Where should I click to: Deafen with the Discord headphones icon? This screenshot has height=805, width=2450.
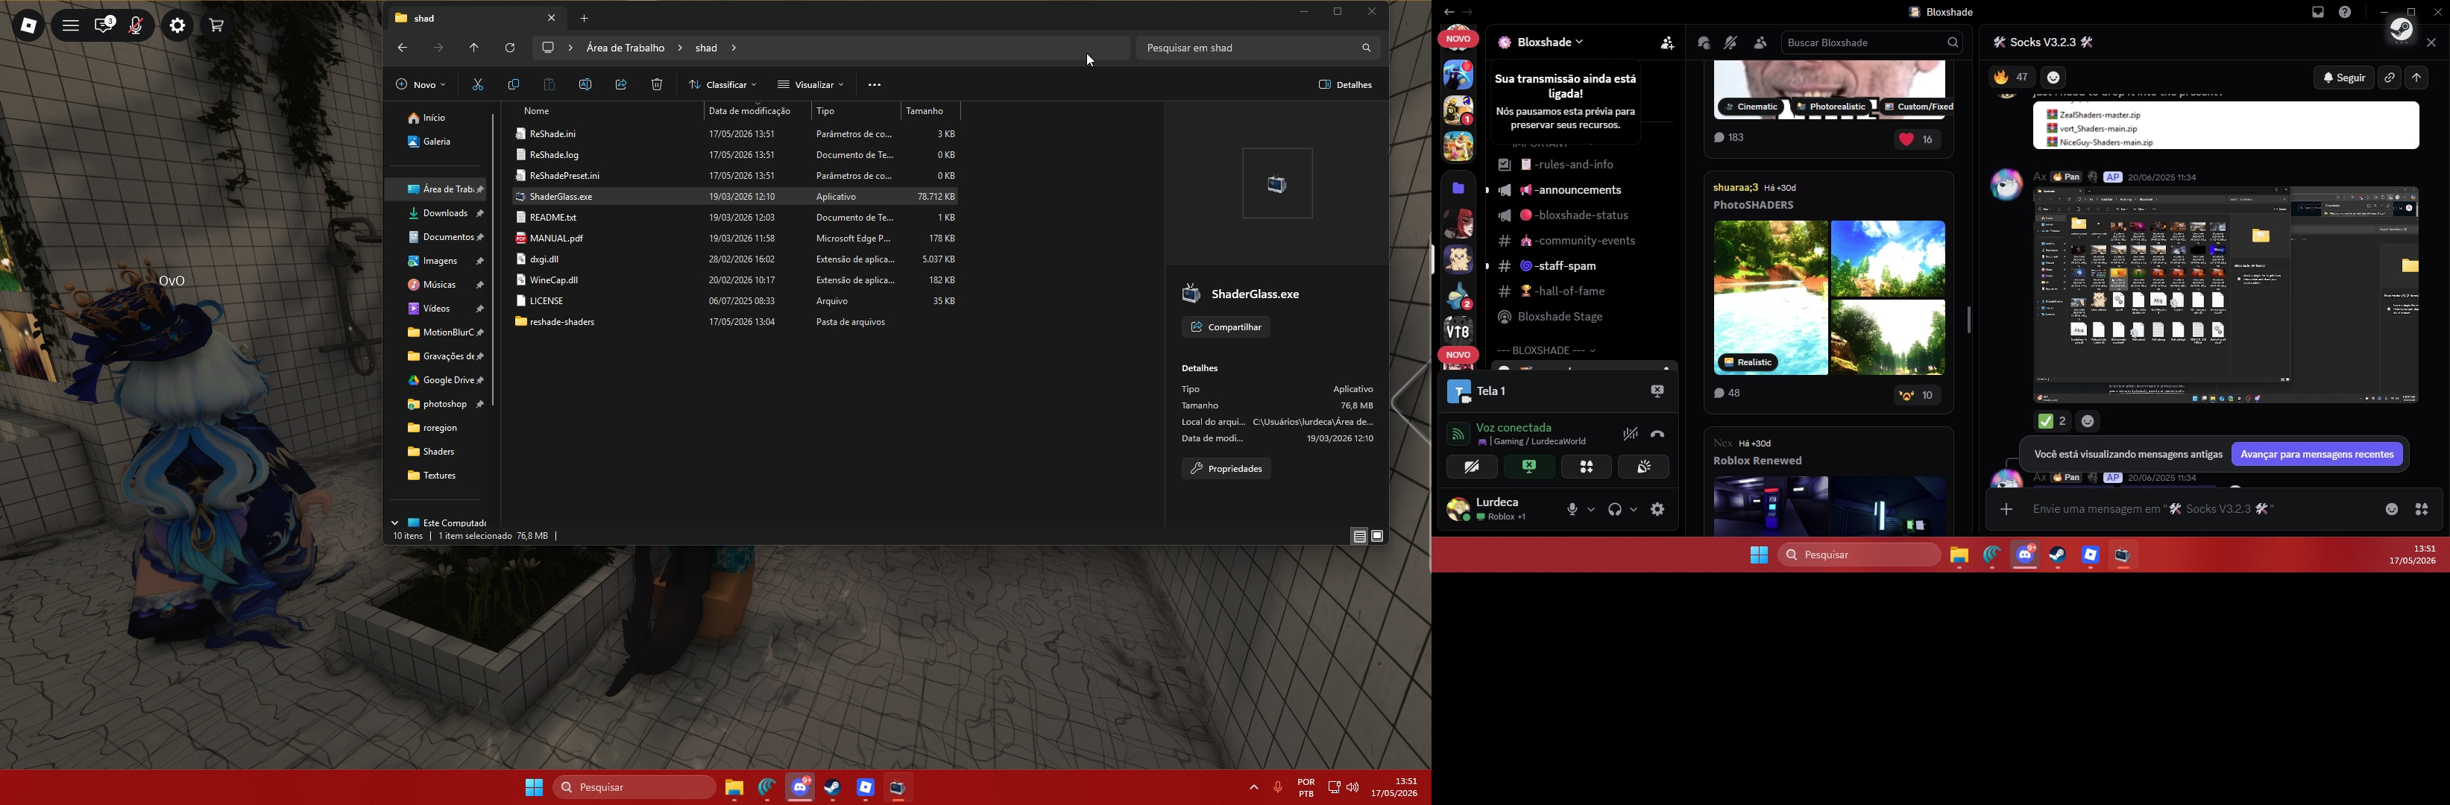click(x=1614, y=509)
